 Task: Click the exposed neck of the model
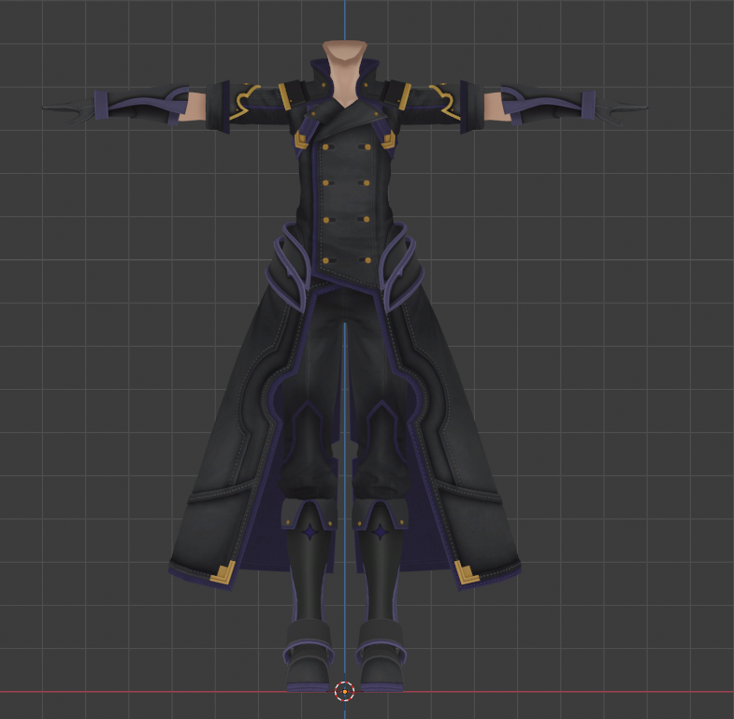[x=344, y=73]
